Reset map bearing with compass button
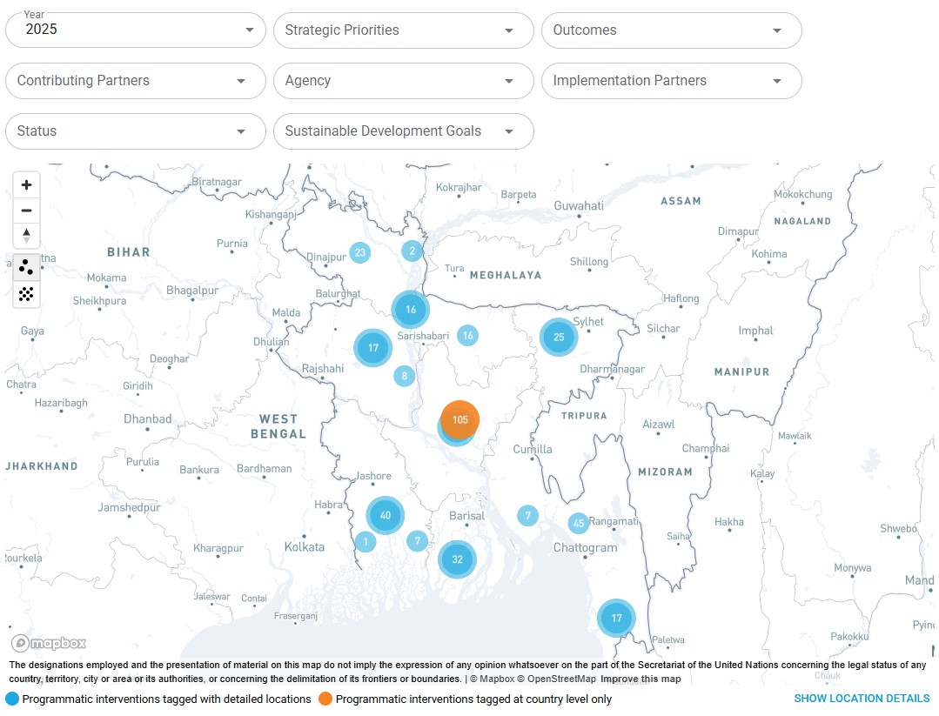939x716 pixels. (x=26, y=236)
